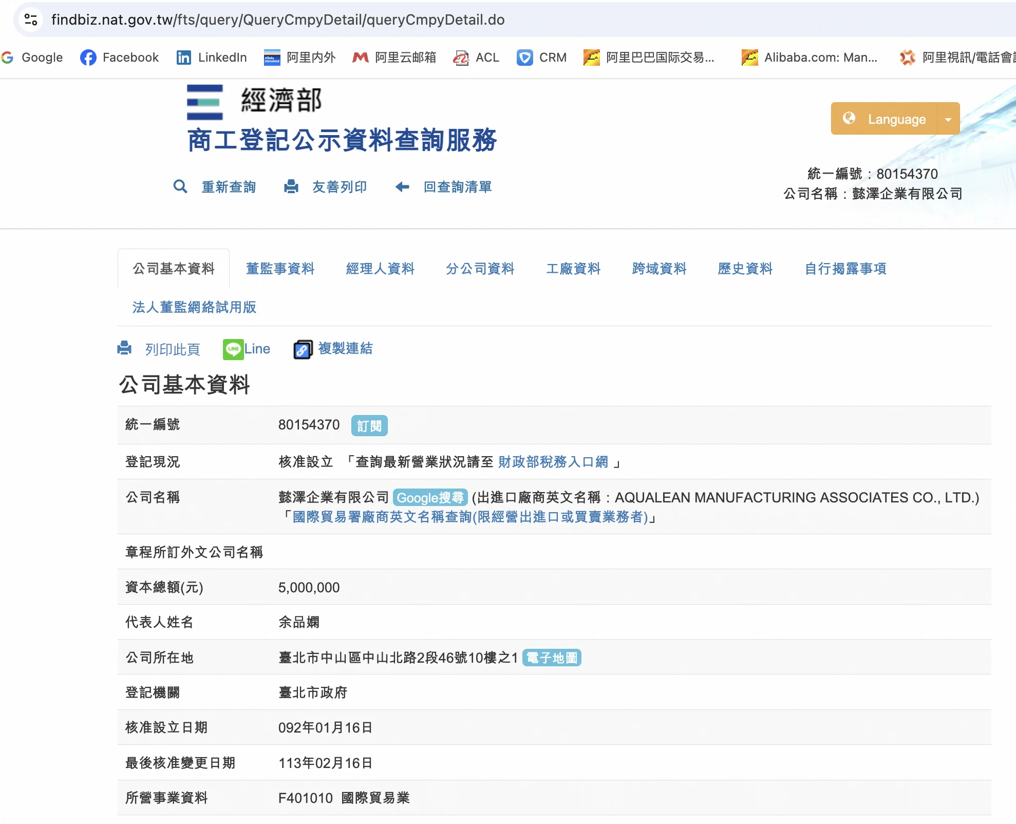This screenshot has height=824, width=1016.
Task: Open 法人董監網絡試用版 tab
Action: [194, 307]
